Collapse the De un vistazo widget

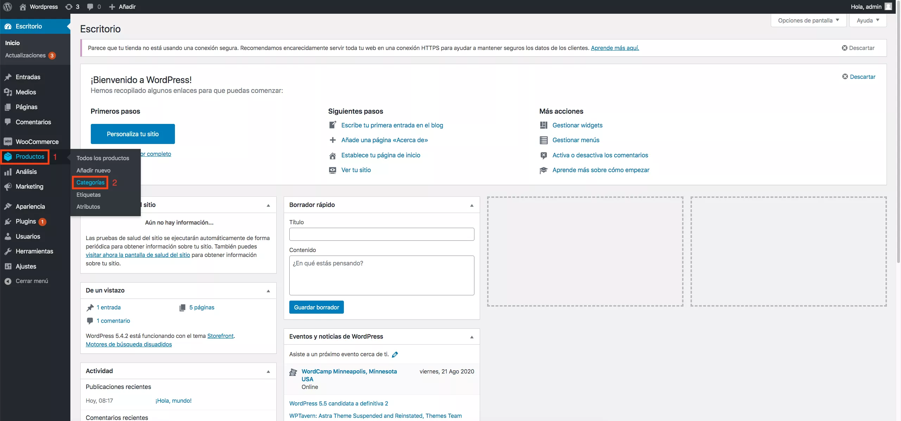(x=269, y=291)
